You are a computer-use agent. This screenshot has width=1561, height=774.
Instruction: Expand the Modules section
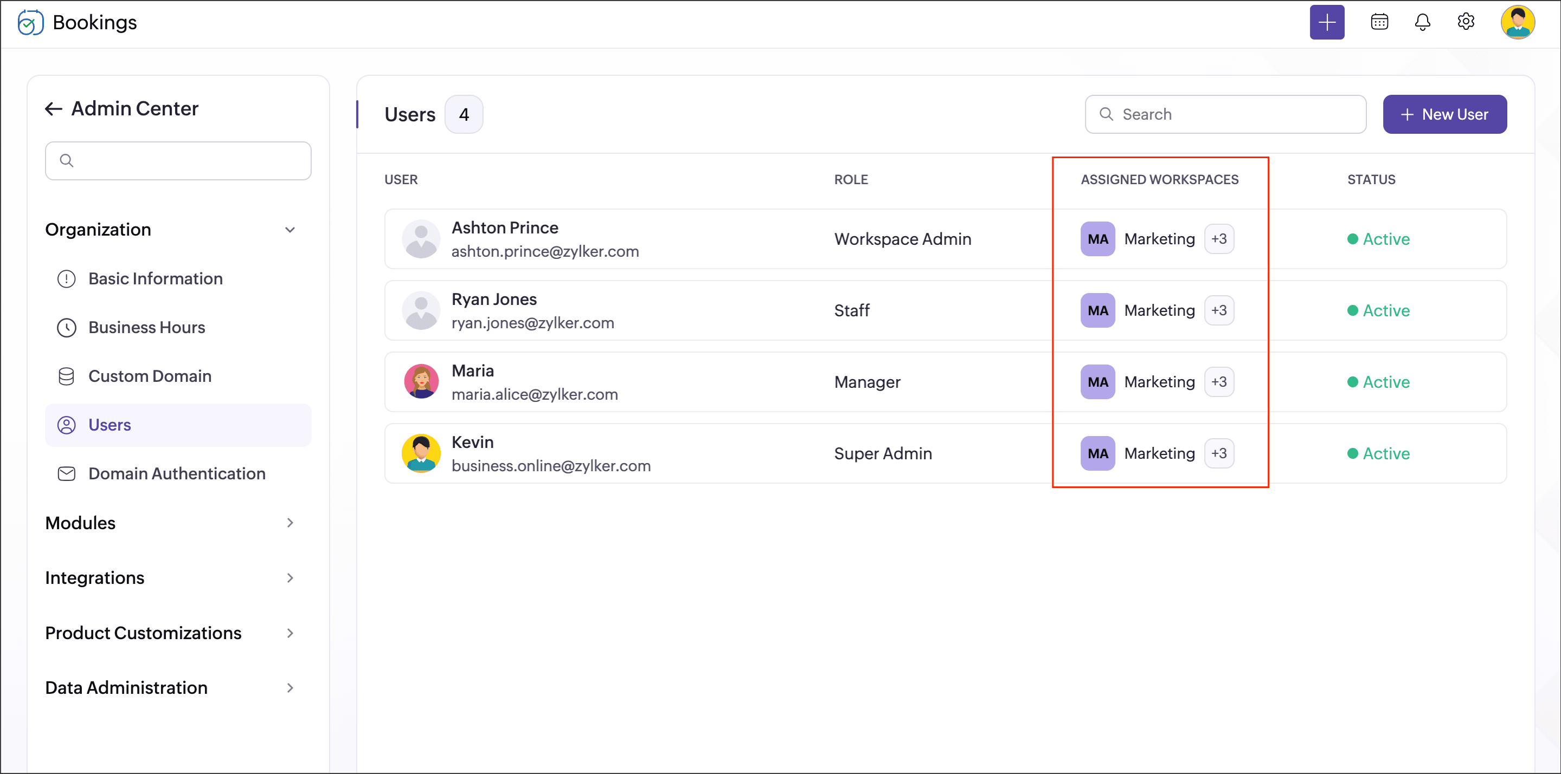click(290, 523)
